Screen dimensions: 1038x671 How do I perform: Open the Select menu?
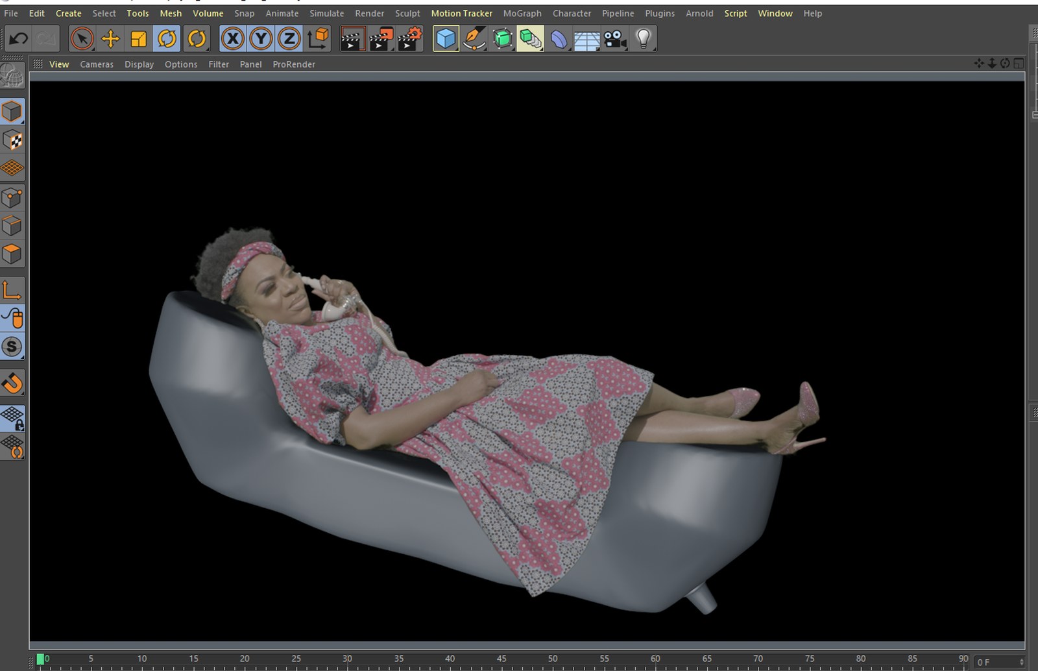tap(104, 13)
